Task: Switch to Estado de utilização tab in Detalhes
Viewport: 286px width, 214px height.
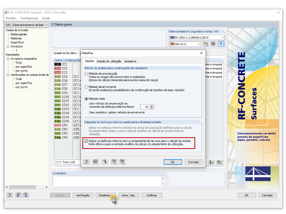Action: pos(109,62)
